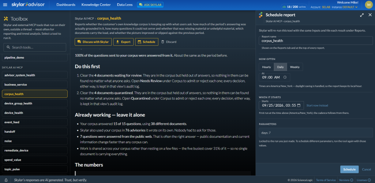Open the clock picker in the time field
The height and width of the screenshot is (183, 375).
285,77
